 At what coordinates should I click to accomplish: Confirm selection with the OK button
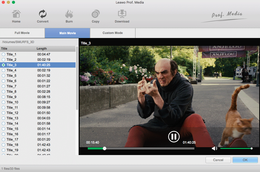(x=245, y=160)
